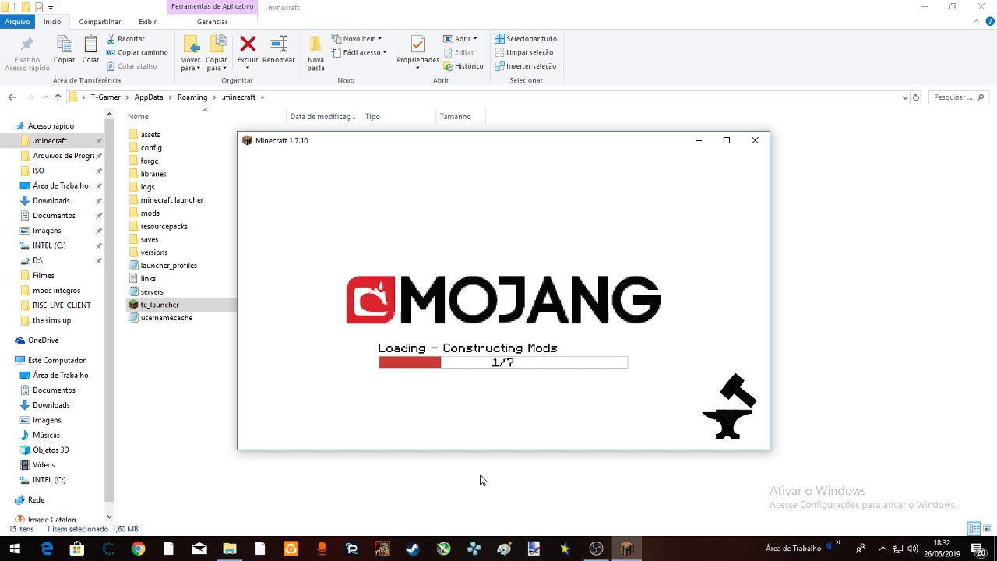The width and height of the screenshot is (997, 561).
Task: Click Selecionar tudo
Action: pos(526,38)
